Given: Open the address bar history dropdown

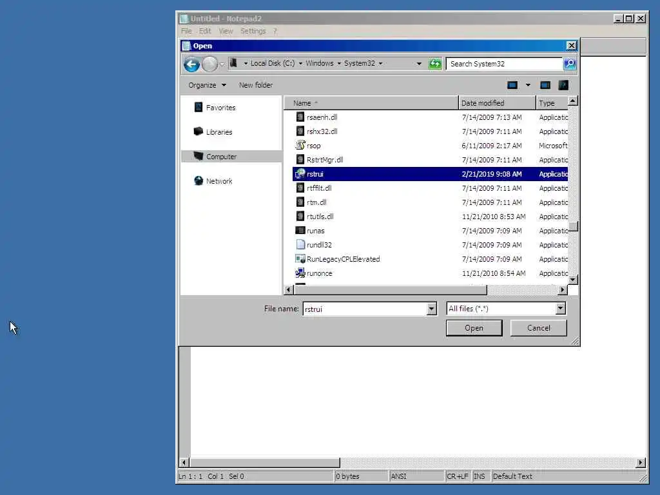Looking at the screenshot, I should (419, 64).
